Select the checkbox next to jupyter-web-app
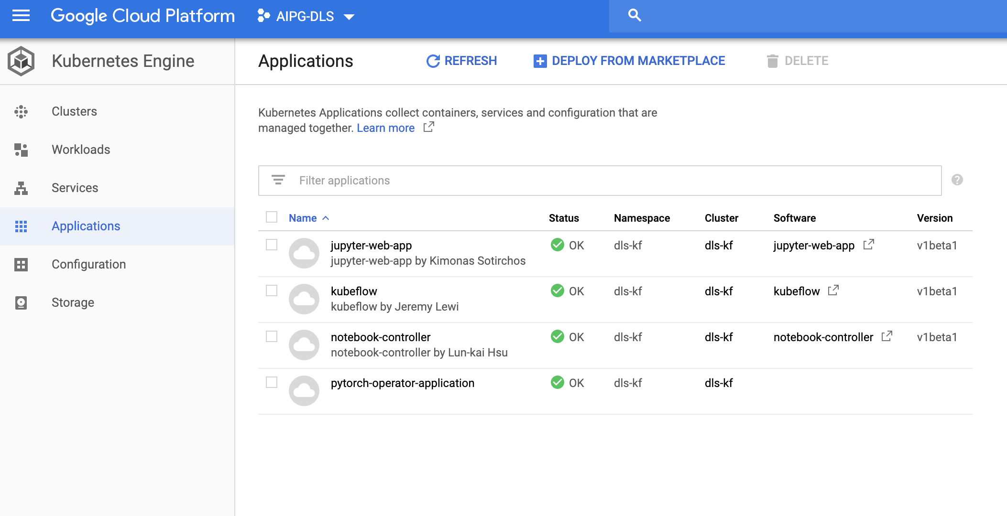 click(272, 245)
